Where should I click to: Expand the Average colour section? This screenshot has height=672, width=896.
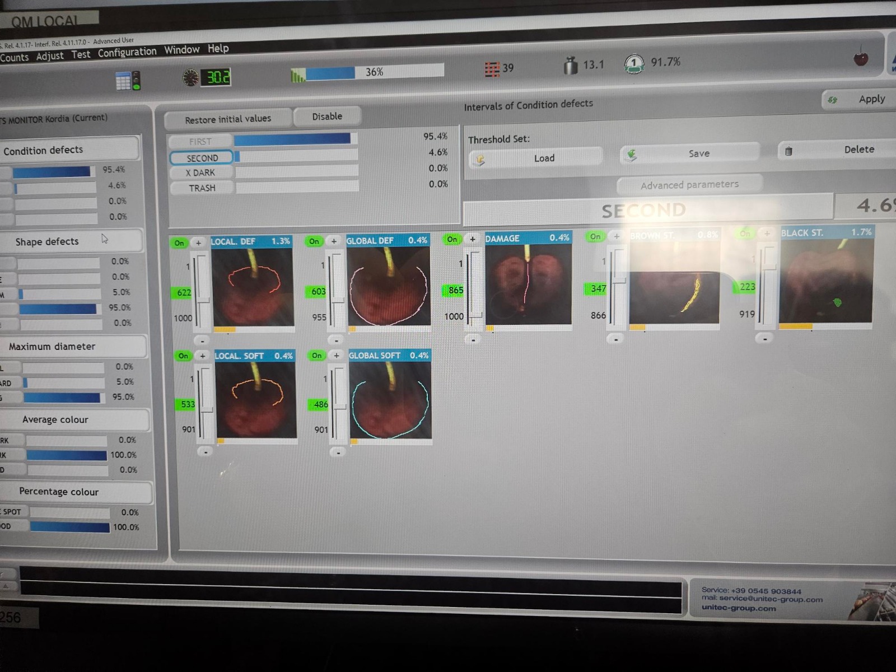[x=55, y=419]
